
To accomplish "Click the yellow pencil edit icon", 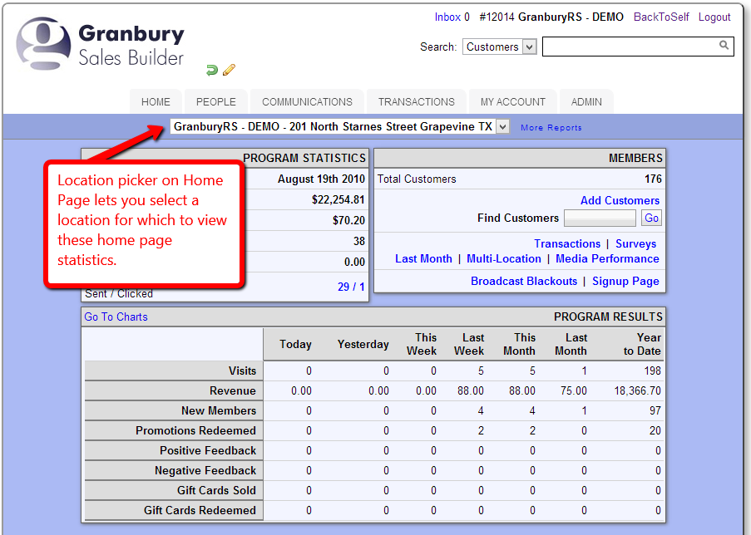I will (229, 70).
